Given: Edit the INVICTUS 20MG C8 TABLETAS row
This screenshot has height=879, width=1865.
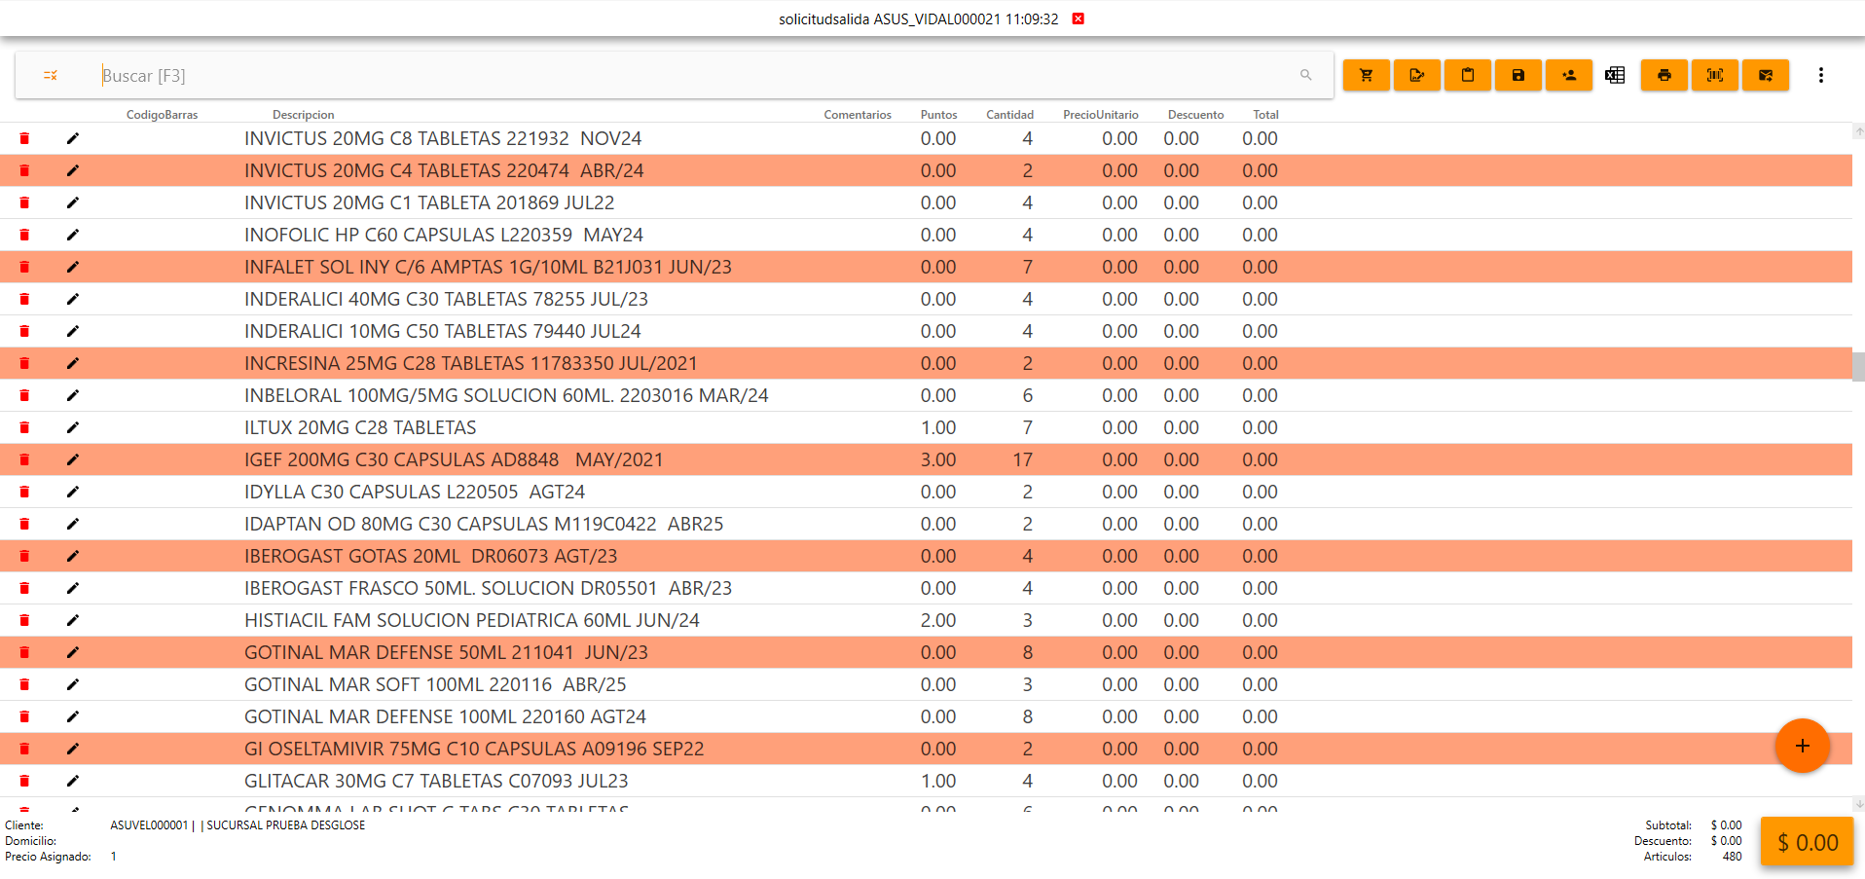Looking at the screenshot, I should 73,138.
